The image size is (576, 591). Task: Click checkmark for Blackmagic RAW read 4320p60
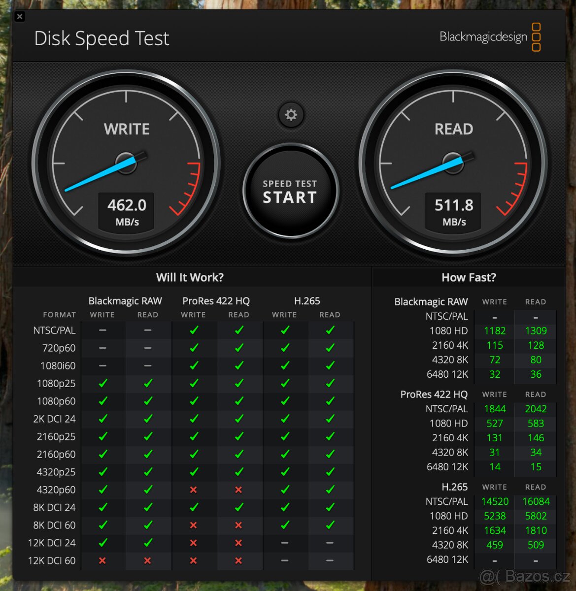coord(148,490)
